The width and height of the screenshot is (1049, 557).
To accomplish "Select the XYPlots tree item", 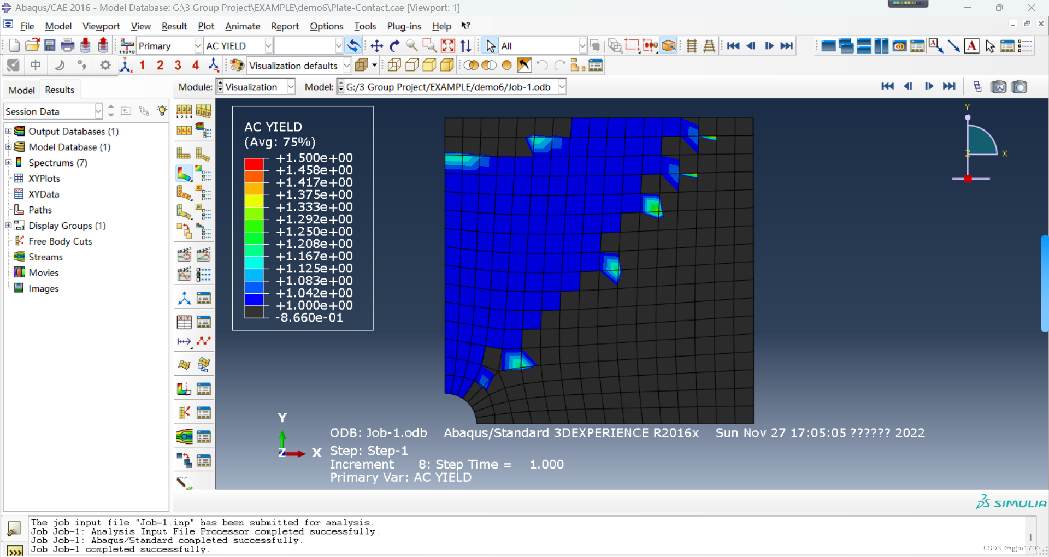I will (x=44, y=179).
